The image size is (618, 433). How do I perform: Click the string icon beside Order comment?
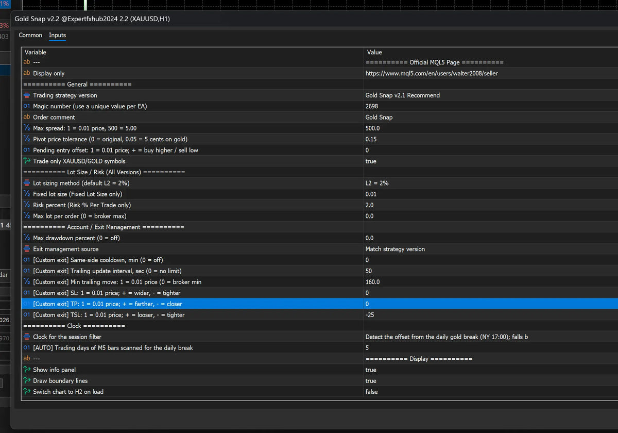click(27, 117)
